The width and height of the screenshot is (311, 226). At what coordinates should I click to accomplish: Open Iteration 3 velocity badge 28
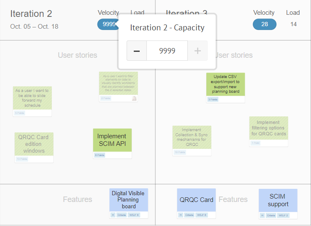pyautogui.click(x=265, y=24)
